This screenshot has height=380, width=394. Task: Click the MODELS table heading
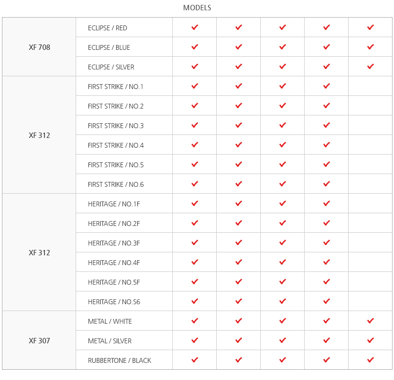coord(197,8)
